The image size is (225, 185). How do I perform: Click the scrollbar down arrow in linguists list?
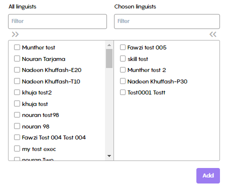pyautogui.click(x=109, y=156)
